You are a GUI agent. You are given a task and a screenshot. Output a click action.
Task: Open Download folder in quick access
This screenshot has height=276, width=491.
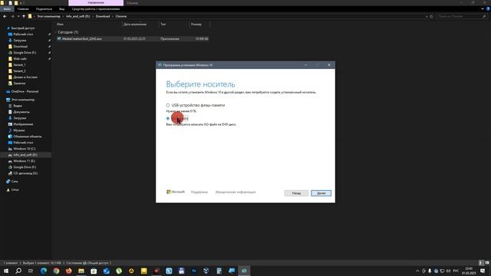(x=21, y=46)
